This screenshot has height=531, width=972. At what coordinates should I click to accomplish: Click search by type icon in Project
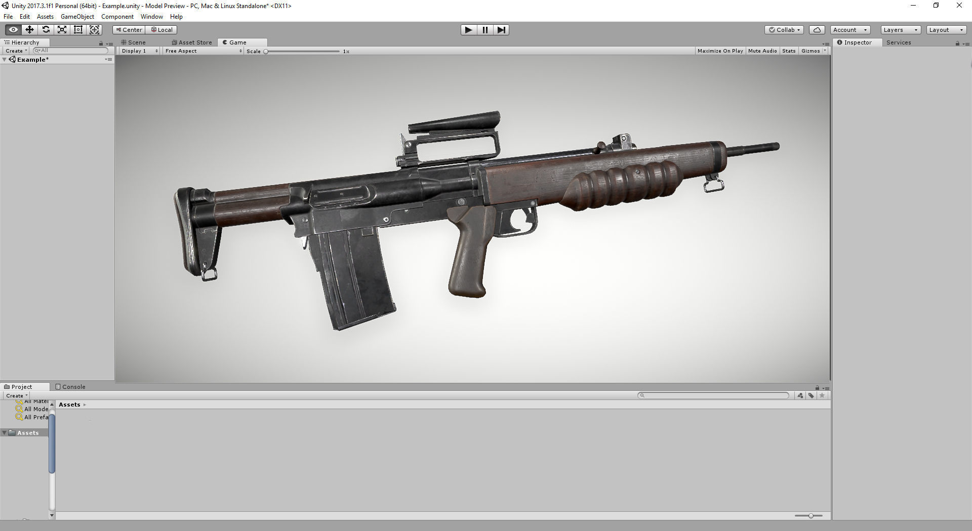click(x=800, y=395)
